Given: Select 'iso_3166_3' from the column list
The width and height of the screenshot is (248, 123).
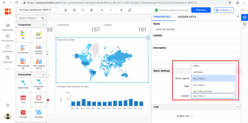Looking at the screenshot, I should click(213, 85).
